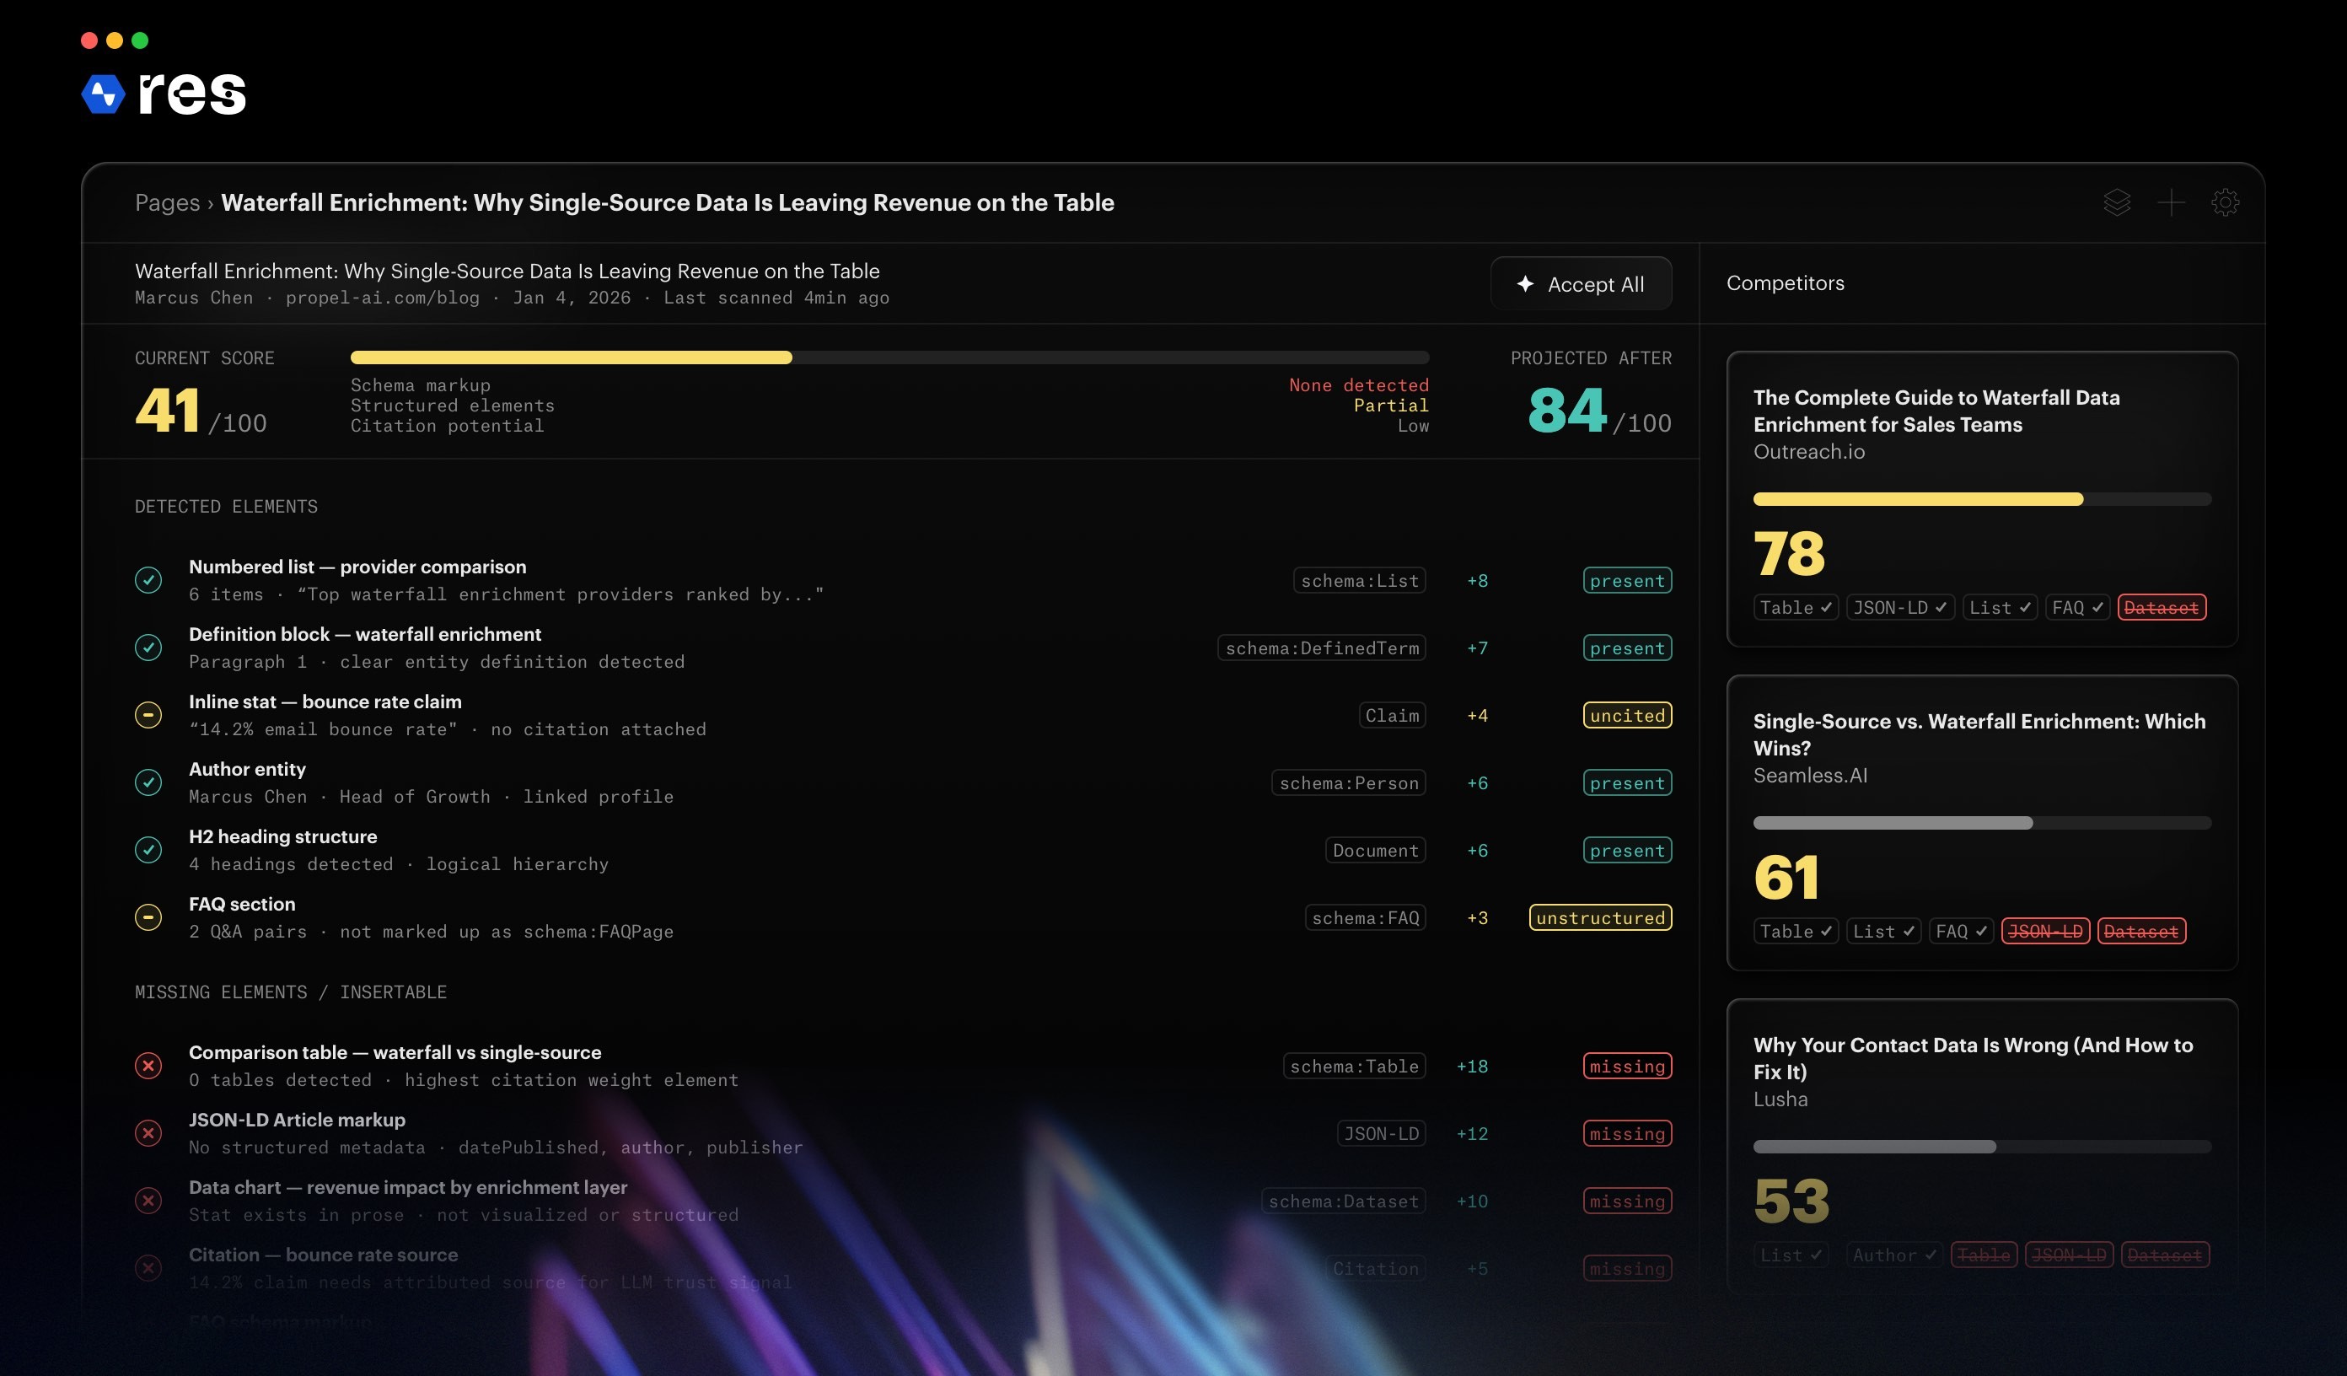Image resolution: width=2347 pixels, height=1376 pixels.
Task: Click the missing badge for Comparison table
Action: pos(1626,1066)
